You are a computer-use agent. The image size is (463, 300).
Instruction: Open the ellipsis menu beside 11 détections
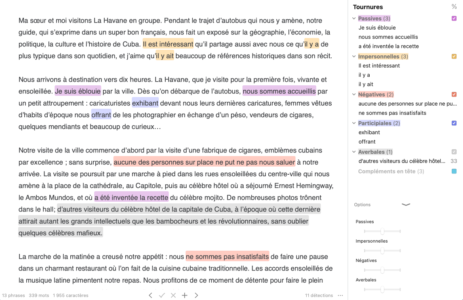pyautogui.click(x=341, y=295)
